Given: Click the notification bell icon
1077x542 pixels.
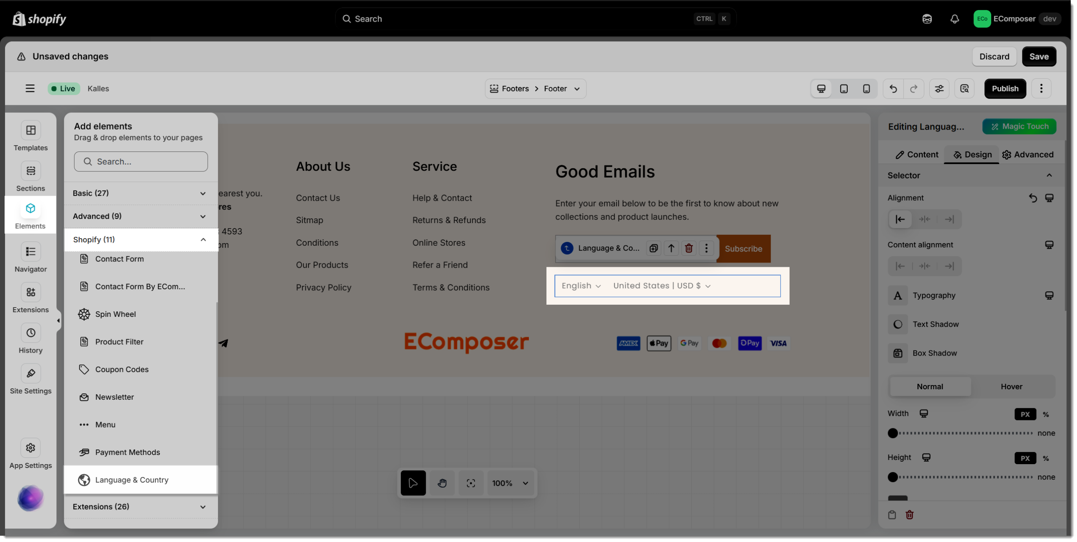Looking at the screenshot, I should click(x=955, y=19).
